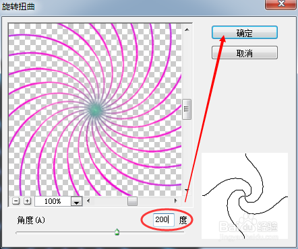
Task: Open the zoom percentage dropdown arrow
Action: tap(77, 201)
